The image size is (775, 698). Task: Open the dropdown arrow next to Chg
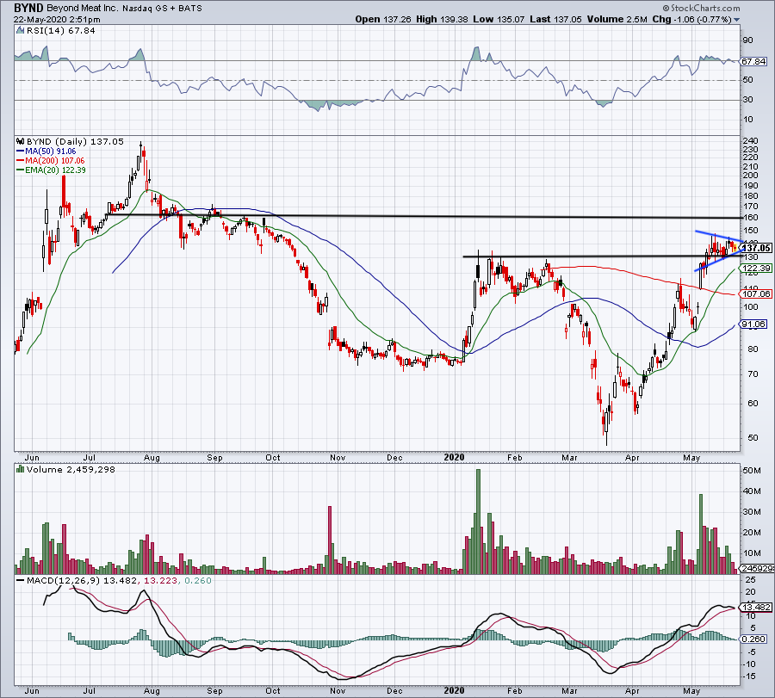tap(737, 20)
